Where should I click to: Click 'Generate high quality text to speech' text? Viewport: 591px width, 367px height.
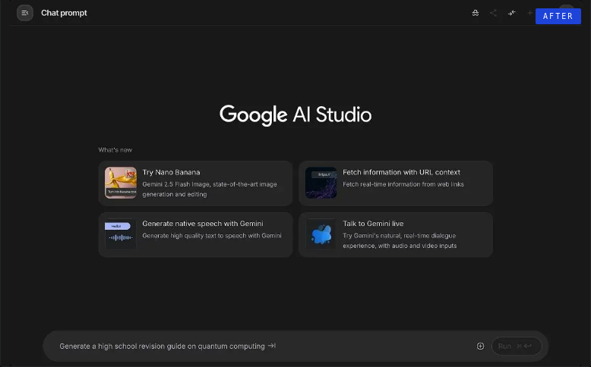point(212,236)
